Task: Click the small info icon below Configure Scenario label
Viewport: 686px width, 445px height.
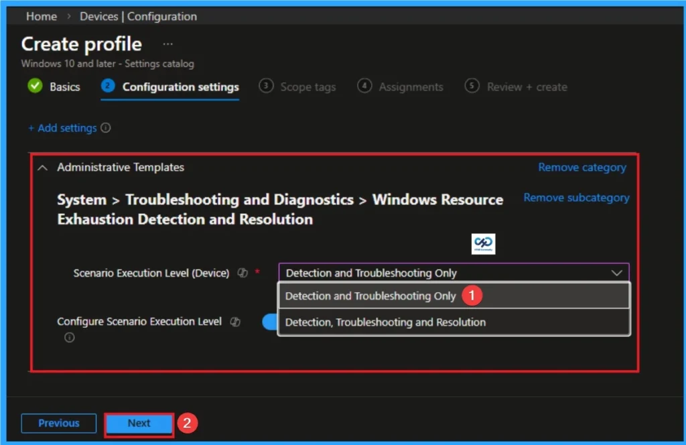Action: [69, 338]
